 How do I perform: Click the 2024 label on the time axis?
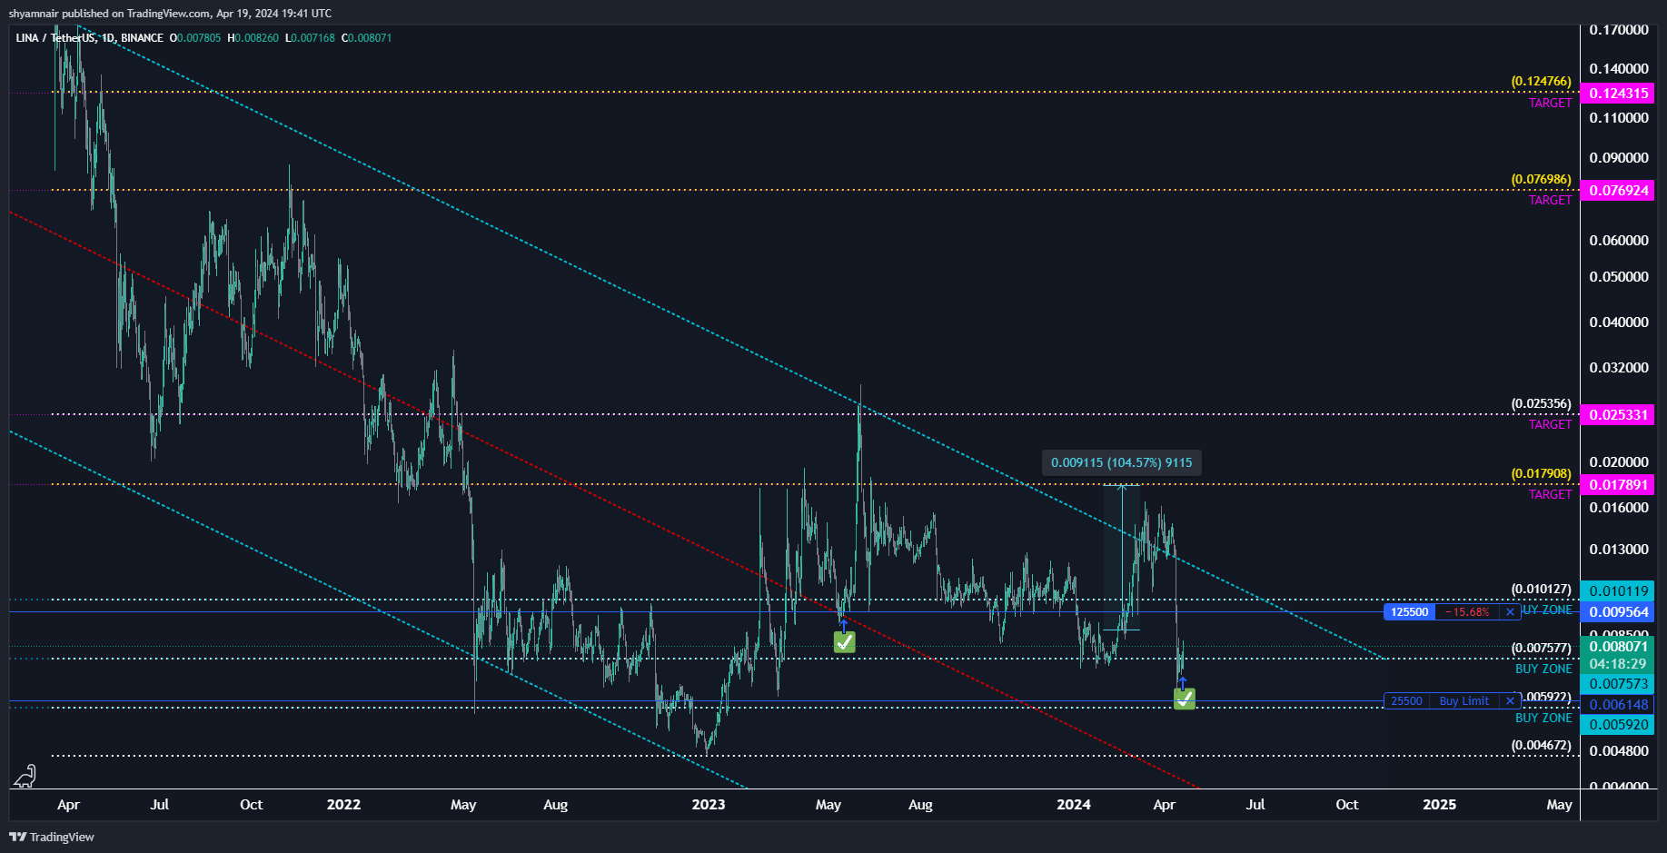[1074, 805]
